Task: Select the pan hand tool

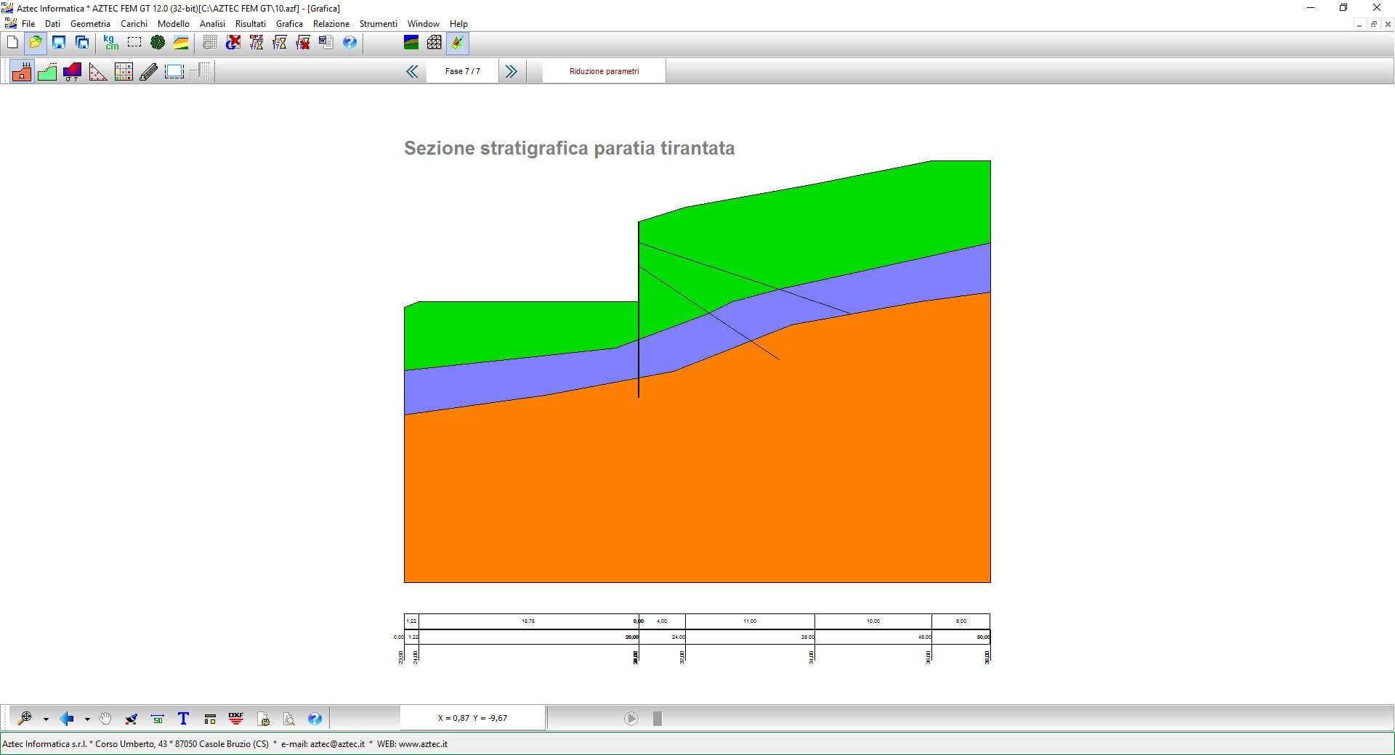Action: (105, 719)
